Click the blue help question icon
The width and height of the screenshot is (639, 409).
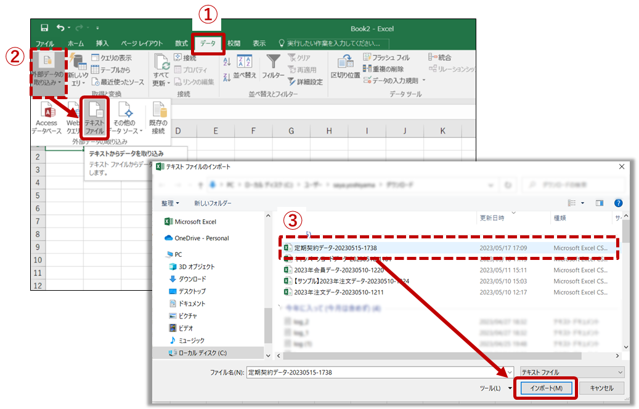[618, 203]
